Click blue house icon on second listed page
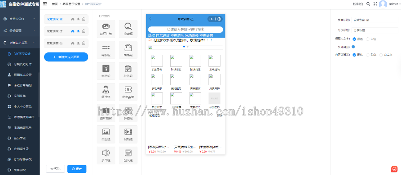This screenshot has width=401, height=175. (73, 31)
